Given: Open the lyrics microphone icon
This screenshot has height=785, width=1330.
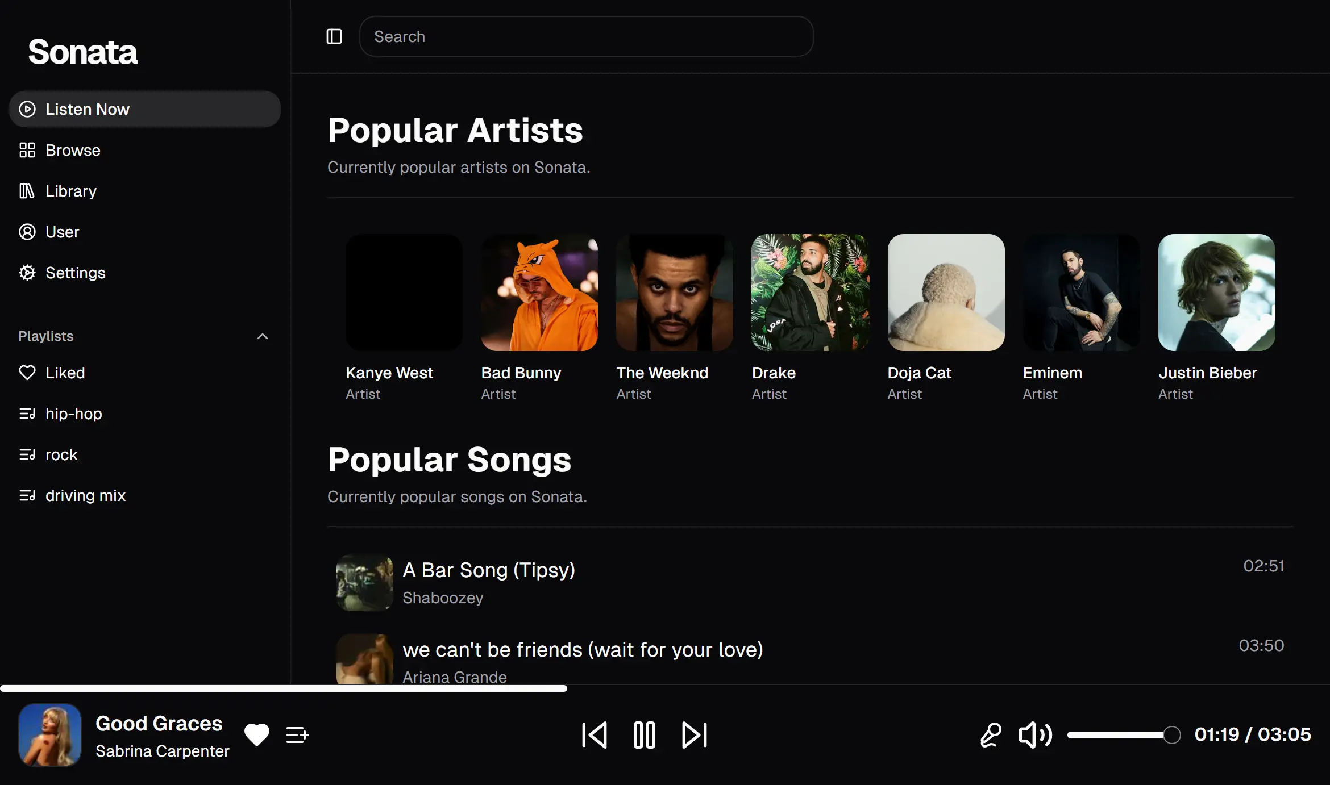Looking at the screenshot, I should (x=991, y=735).
